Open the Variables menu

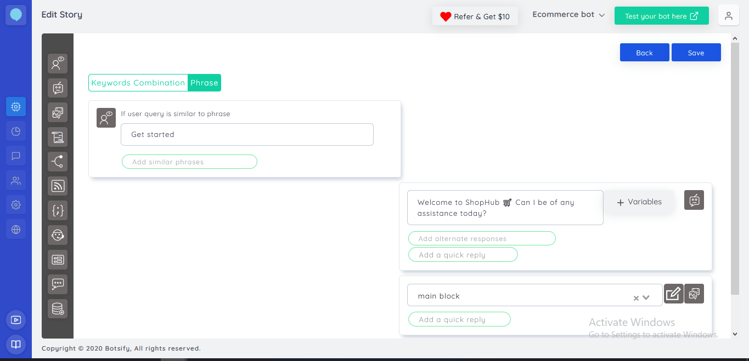pos(639,202)
